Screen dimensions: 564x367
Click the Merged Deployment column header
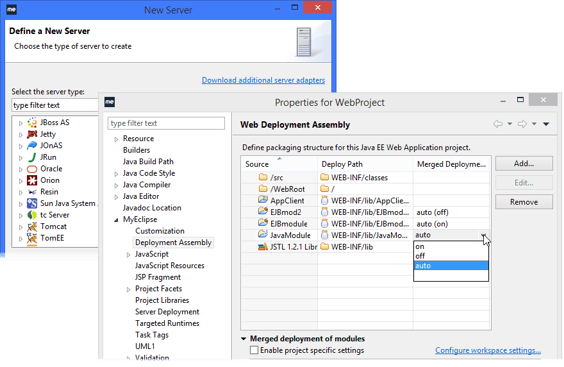451,164
